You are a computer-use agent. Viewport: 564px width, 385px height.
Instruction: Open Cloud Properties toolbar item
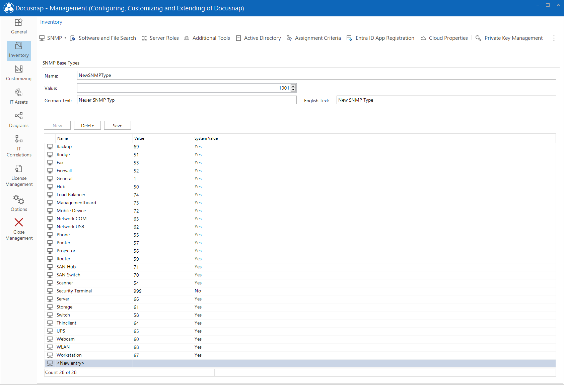coord(444,38)
